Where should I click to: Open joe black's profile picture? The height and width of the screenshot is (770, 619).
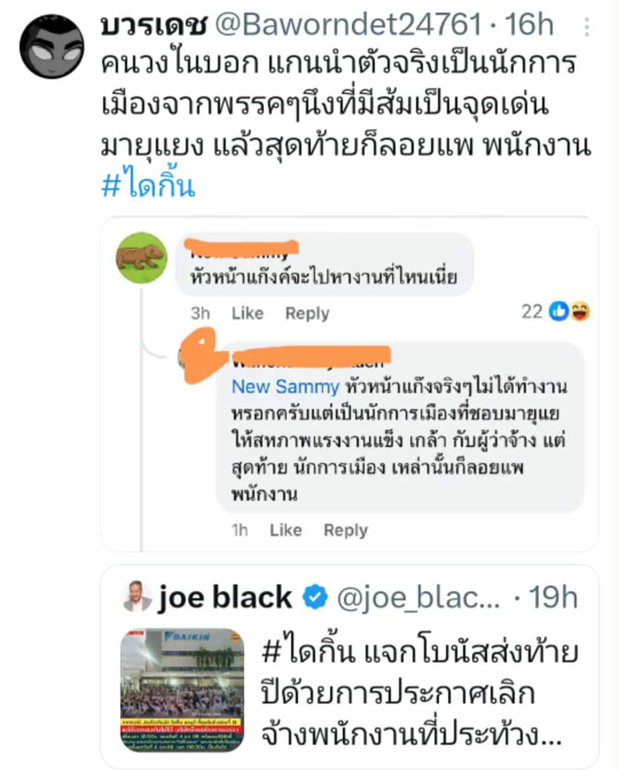[137, 596]
